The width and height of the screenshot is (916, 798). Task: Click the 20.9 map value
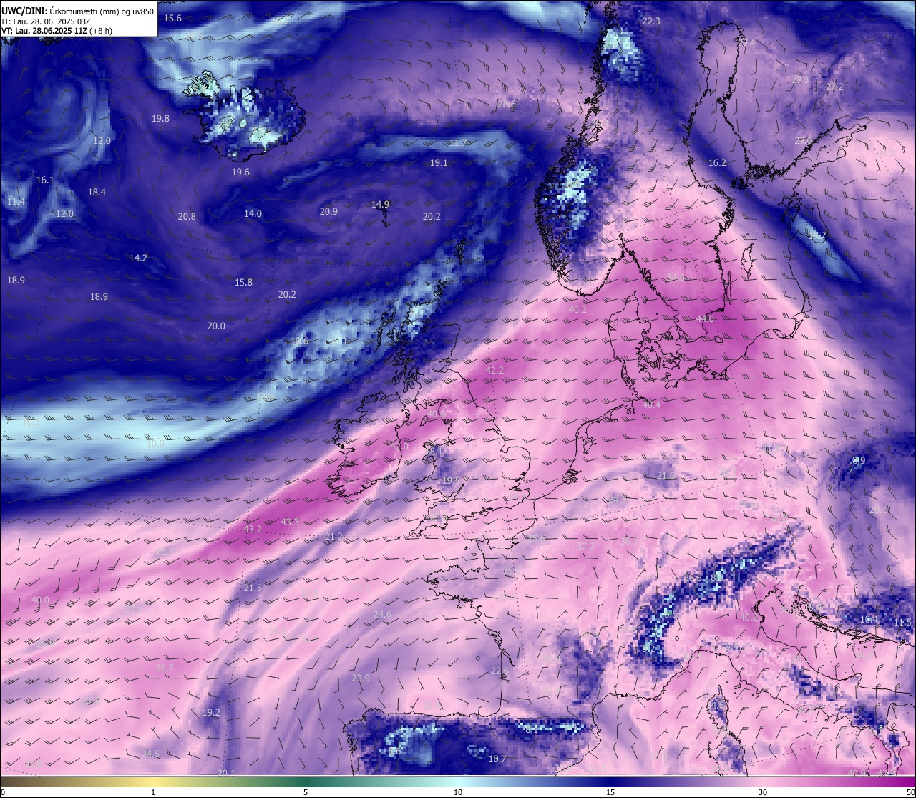(x=328, y=212)
